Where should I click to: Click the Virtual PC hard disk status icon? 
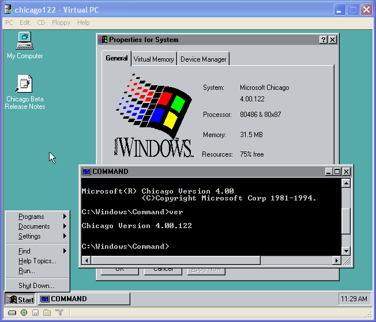(x=12, y=313)
